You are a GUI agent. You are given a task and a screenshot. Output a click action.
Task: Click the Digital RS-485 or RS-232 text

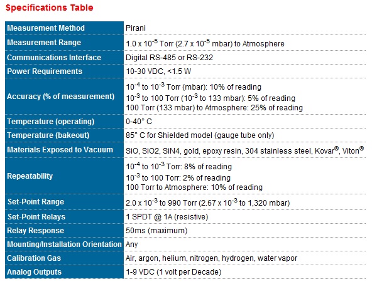point(169,57)
